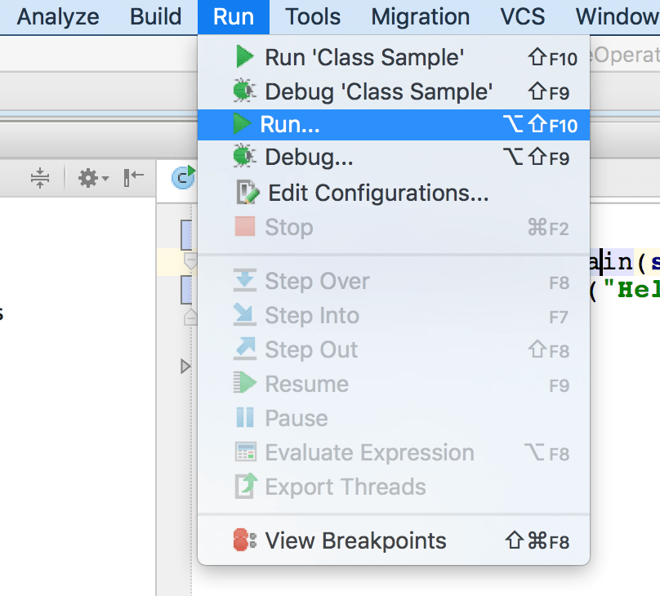Click the class file icon on the editor tab
The image size is (660, 596).
(183, 177)
